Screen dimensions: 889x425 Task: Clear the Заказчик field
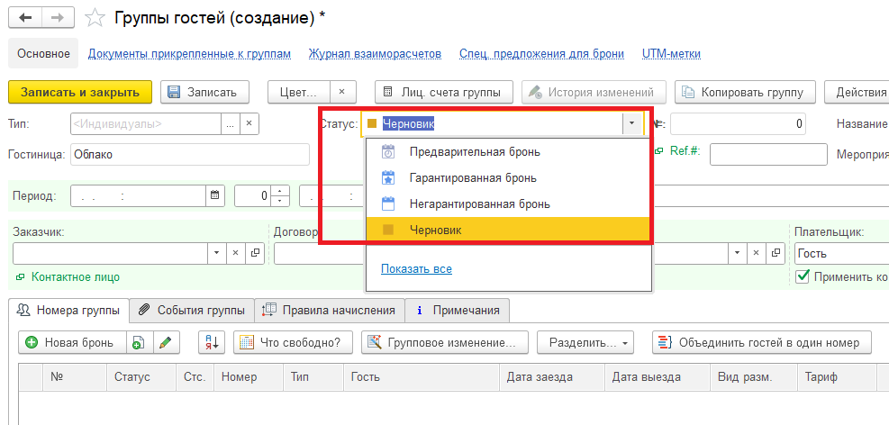pyautogui.click(x=236, y=253)
